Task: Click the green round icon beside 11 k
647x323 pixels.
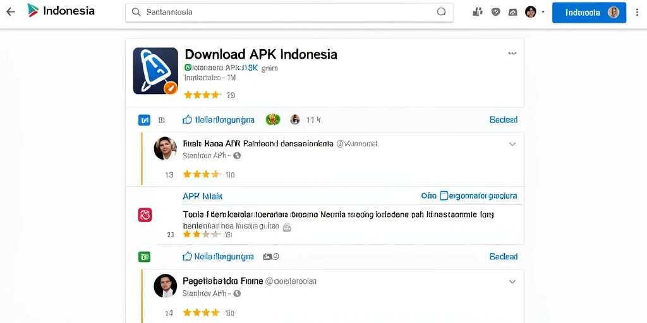Action: coord(273,120)
